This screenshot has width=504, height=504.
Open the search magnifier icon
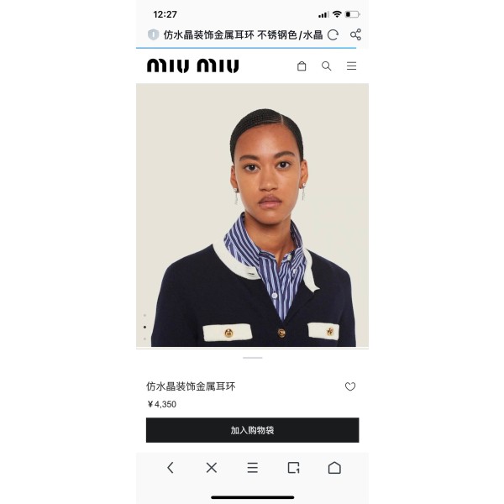point(326,66)
